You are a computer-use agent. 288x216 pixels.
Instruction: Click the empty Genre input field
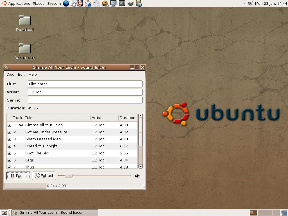pos(85,100)
